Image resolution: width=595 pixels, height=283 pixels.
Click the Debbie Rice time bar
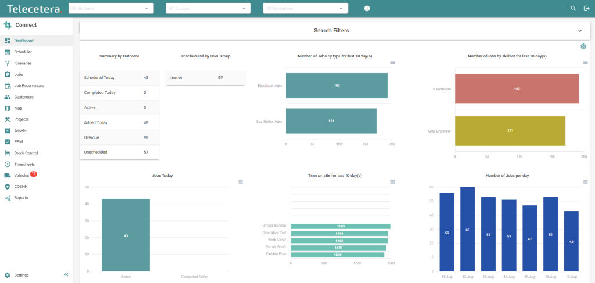point(338,255)
